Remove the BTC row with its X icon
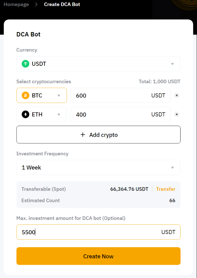This screenshot has height=278, width=197. (177, 95)
